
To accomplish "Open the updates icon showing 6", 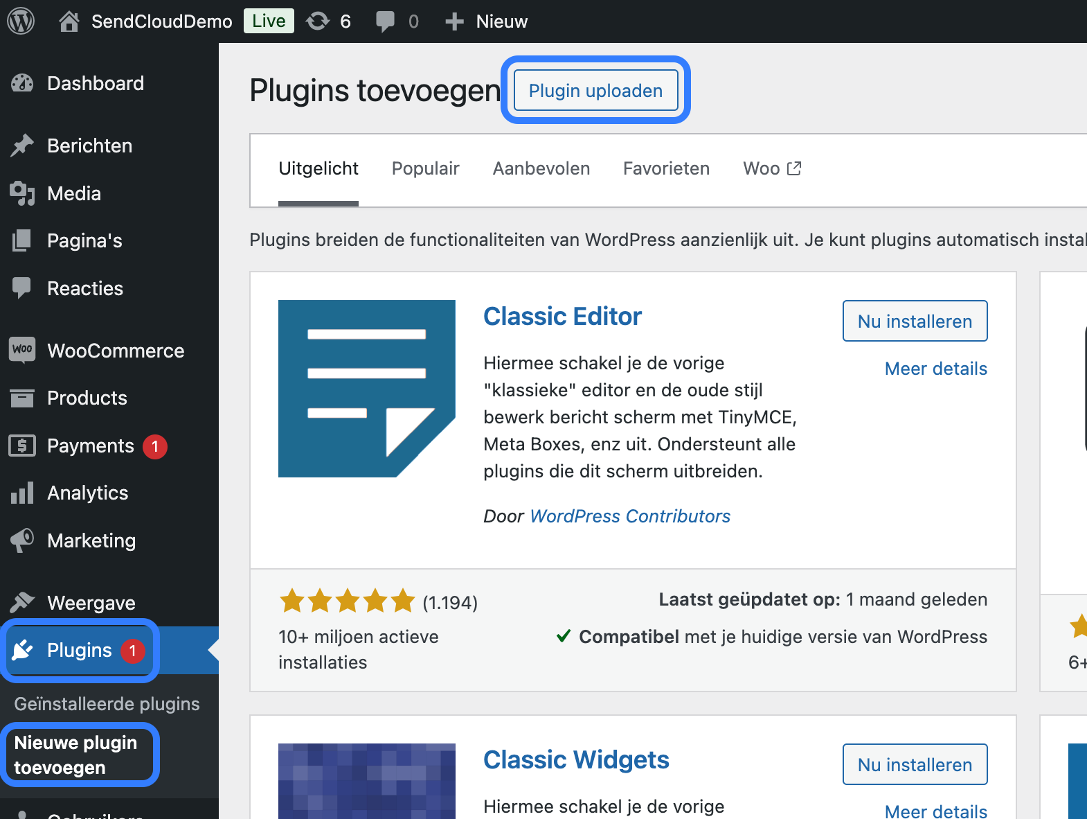I will pos(318,21).
